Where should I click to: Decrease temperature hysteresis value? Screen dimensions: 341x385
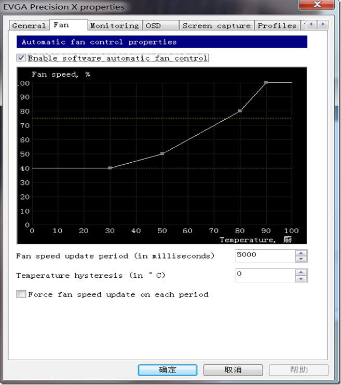point(301,278)
